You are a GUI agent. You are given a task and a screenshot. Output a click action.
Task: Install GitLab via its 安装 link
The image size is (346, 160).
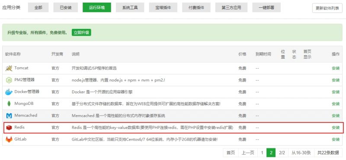click(336, 139)
